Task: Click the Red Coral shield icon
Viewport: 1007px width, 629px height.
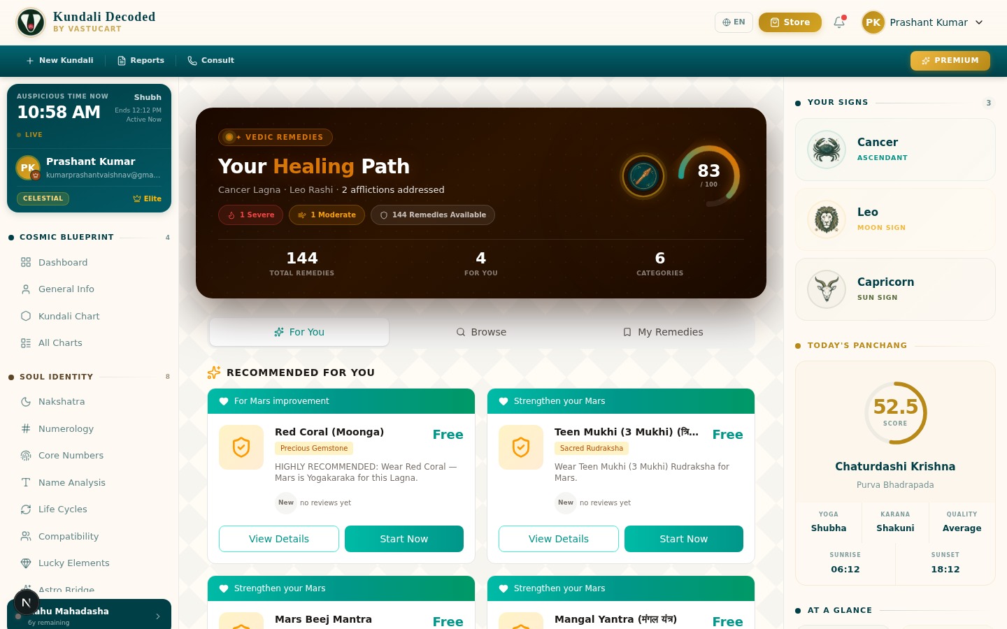Action: (x=241, y=447)
